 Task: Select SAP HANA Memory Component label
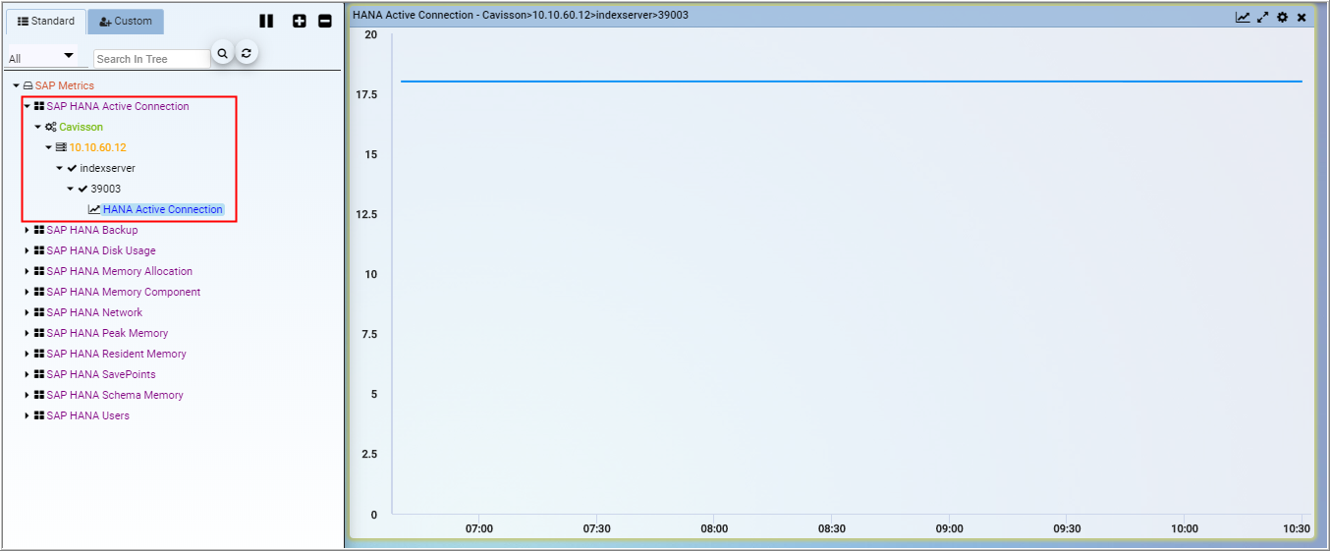[124, 292]
